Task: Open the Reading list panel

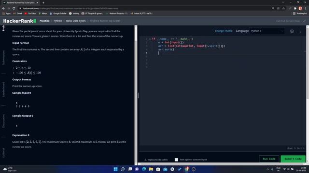Action: [x=300, y=13]
